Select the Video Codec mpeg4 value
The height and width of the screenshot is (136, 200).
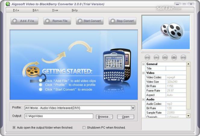tap(176, 77)
